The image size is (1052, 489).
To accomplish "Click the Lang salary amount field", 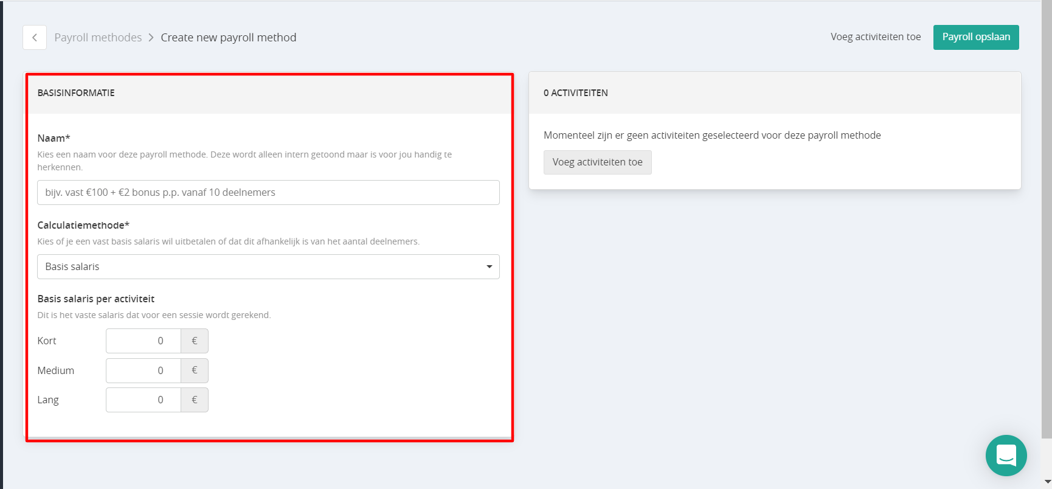I will [144, 400].
